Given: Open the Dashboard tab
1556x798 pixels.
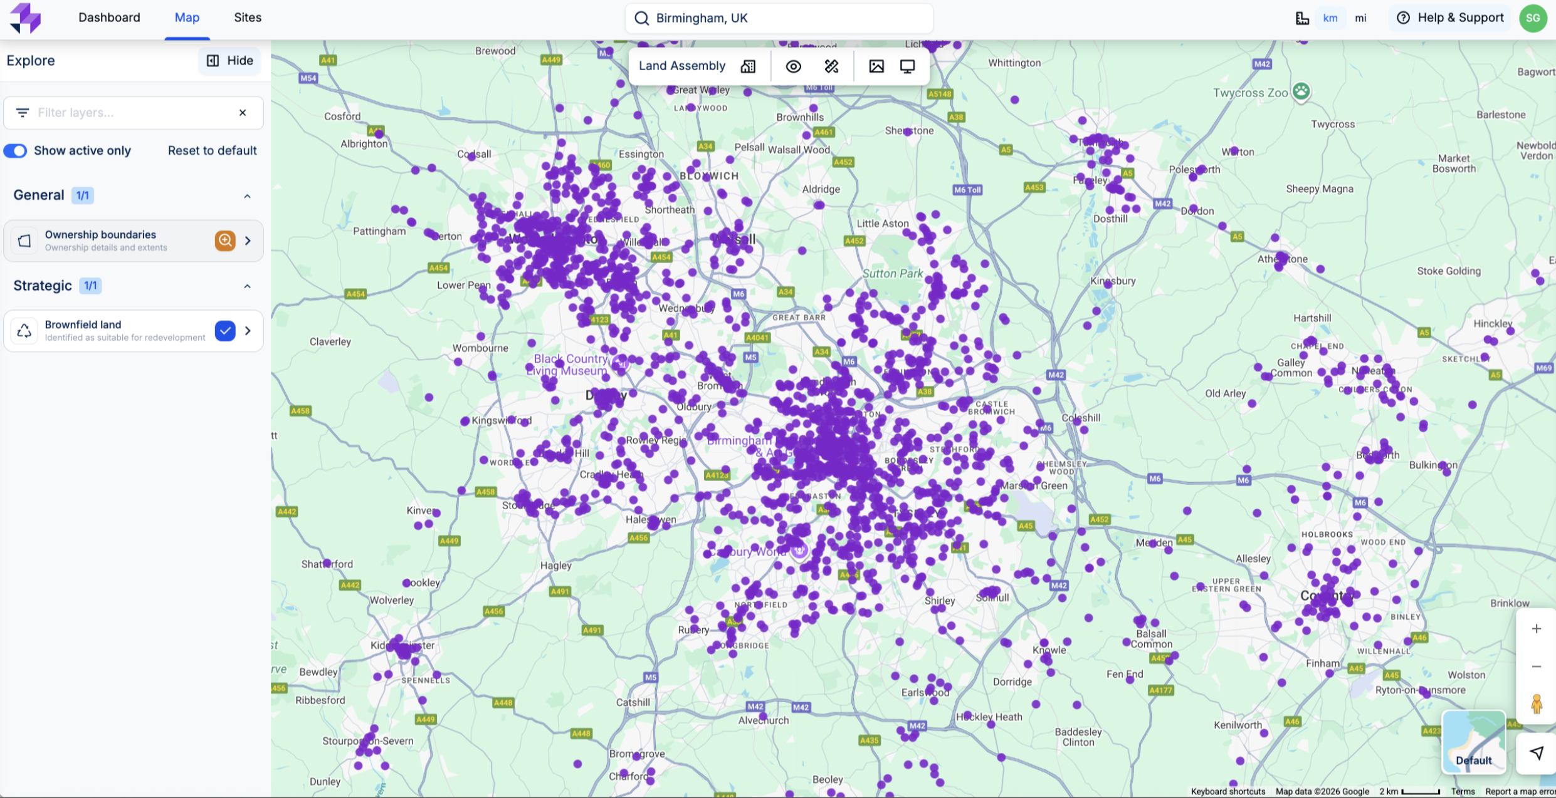Looking at the screenshot, I should click(109, 18).
